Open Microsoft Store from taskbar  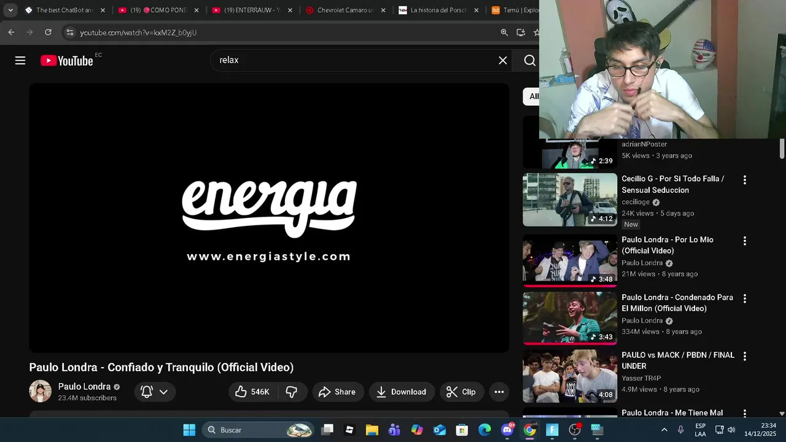point(462,430)
